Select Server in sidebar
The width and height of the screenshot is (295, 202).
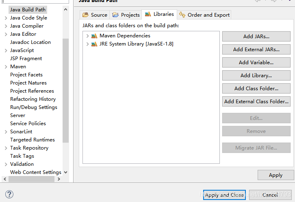18,115
